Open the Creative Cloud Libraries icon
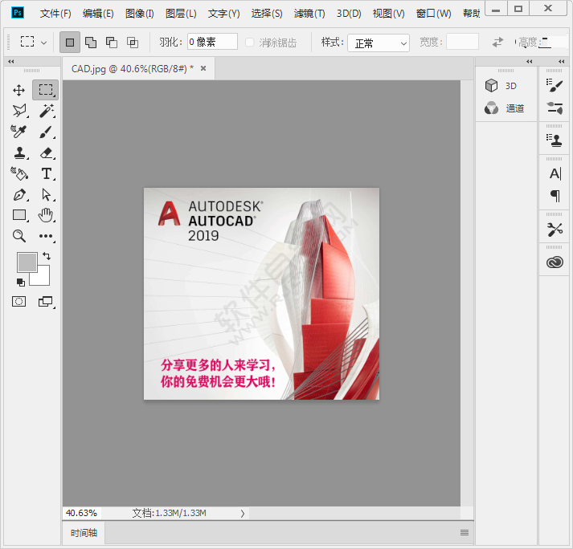This screenshot has height=549, width=573. [x=555, y=262]
